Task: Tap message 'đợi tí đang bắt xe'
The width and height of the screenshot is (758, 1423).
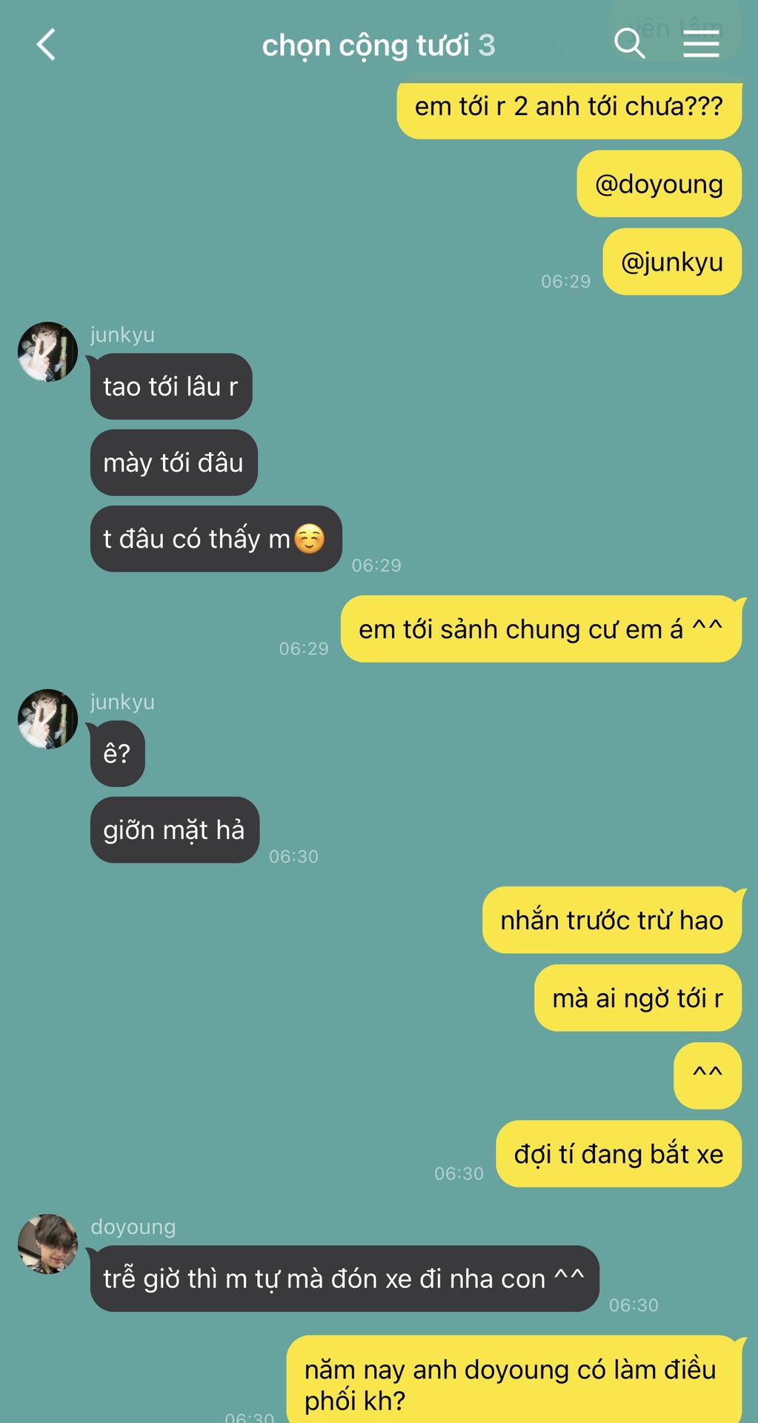Action: point(619,1154)
